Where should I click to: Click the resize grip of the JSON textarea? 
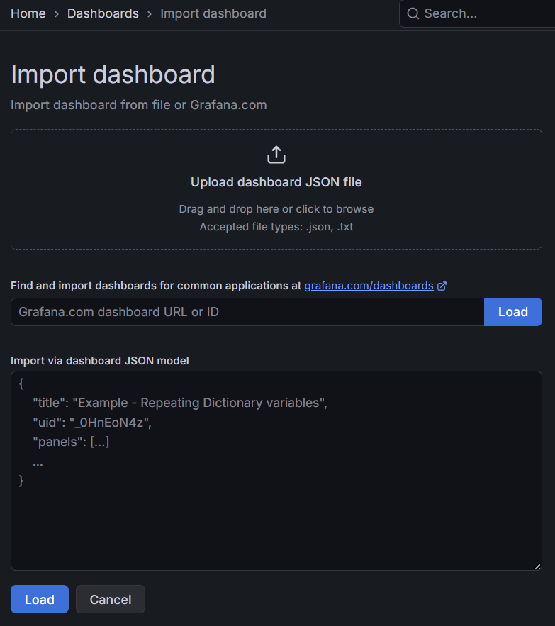point(537,566)
